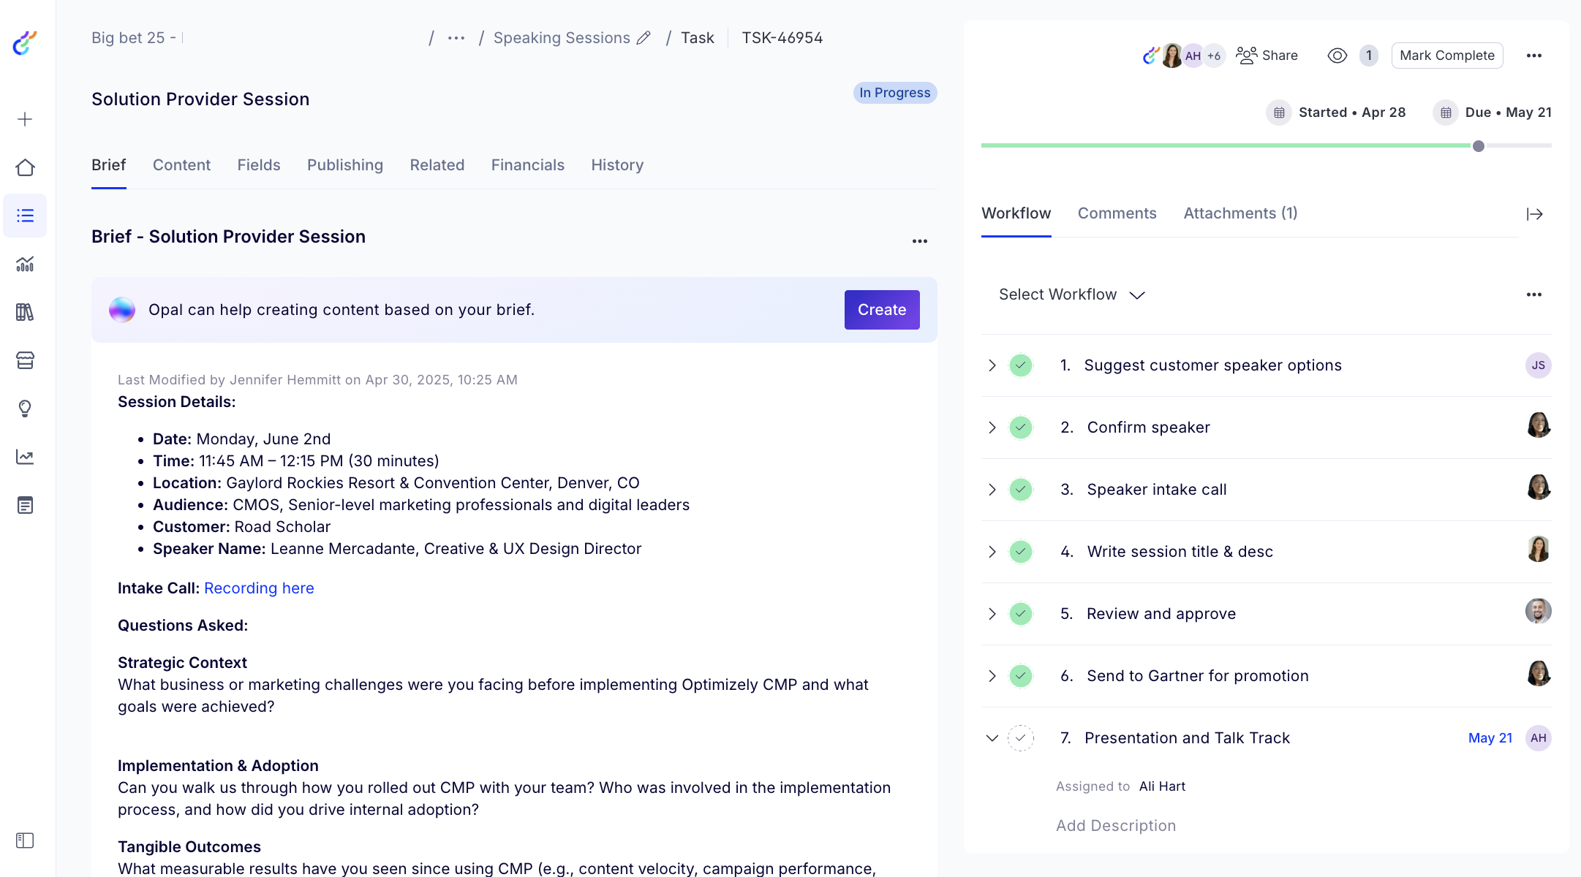The width and height of the screenshot is (1581, 877).
Task: Click the Mark Complete button
Action: coord(1446,56)
